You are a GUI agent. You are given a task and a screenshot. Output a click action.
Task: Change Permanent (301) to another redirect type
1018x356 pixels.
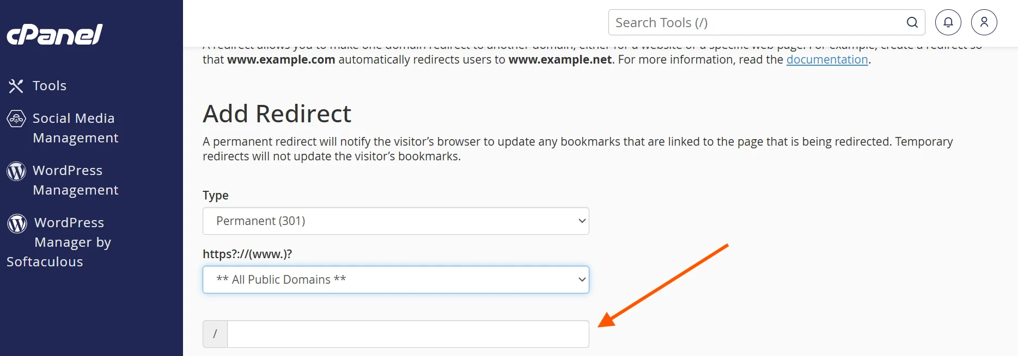[395, 221]
